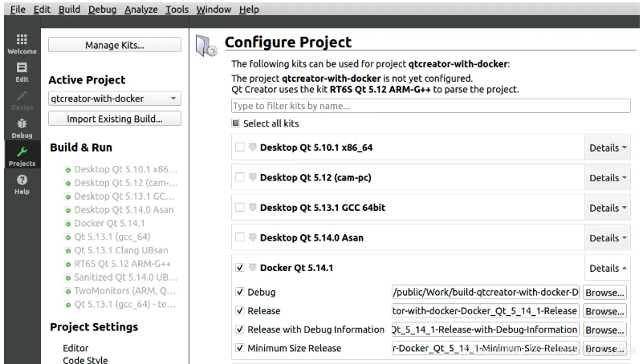The width and height of the screenshot is (643, 364).
Task: Browse for Debug build directory
Action: (604, 293)
